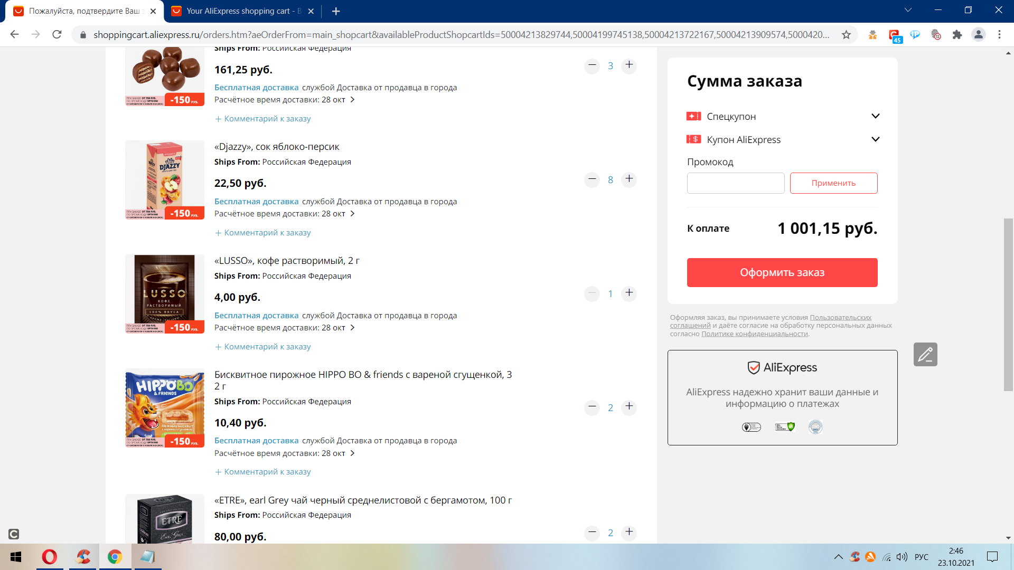1014x570 pixels.
Task: Expand the Спецкупон dropdown
Action: point(875,116)
